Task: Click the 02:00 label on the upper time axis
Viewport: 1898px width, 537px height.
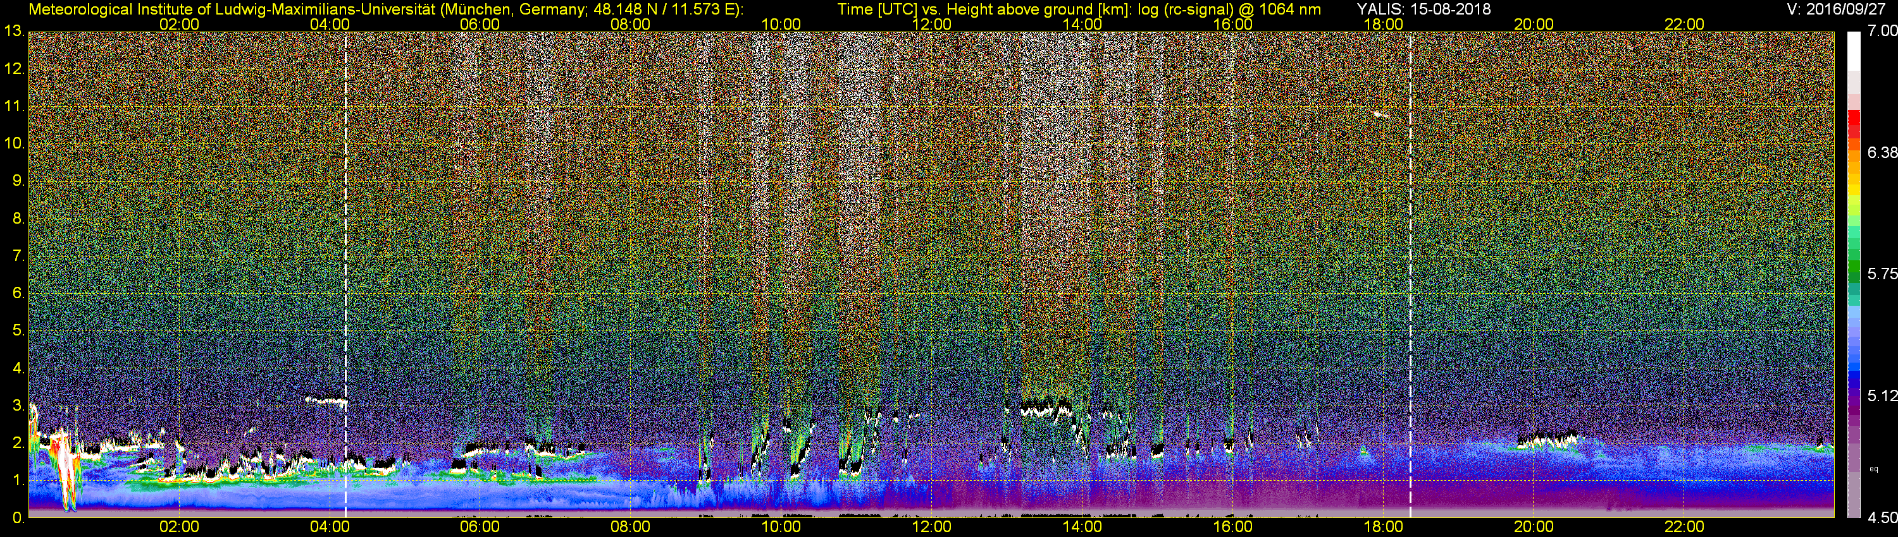Action: [179, 24]
